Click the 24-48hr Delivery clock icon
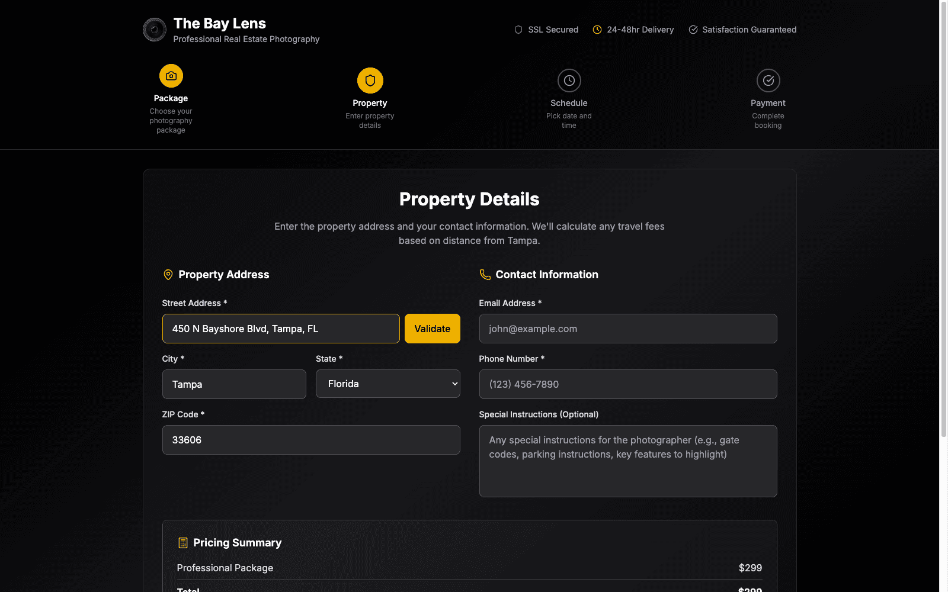This screenshot has height=592, width=948. (597, 30)
